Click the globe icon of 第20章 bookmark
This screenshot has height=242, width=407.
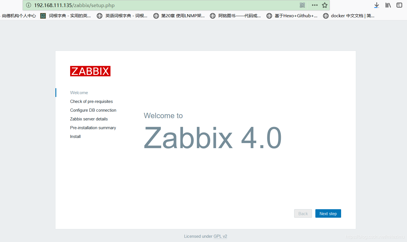[156, 16]
